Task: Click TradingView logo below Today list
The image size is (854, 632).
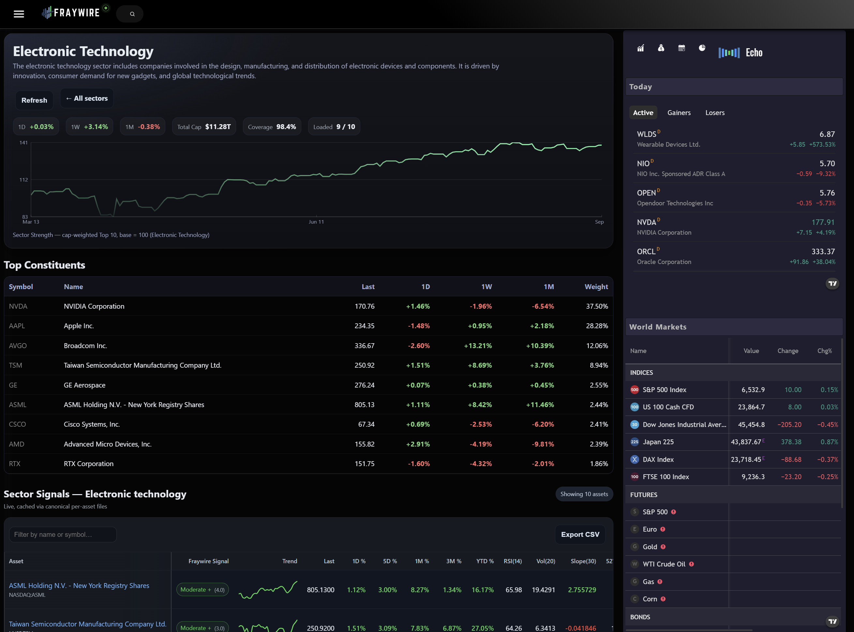Action: coord(832,284)
